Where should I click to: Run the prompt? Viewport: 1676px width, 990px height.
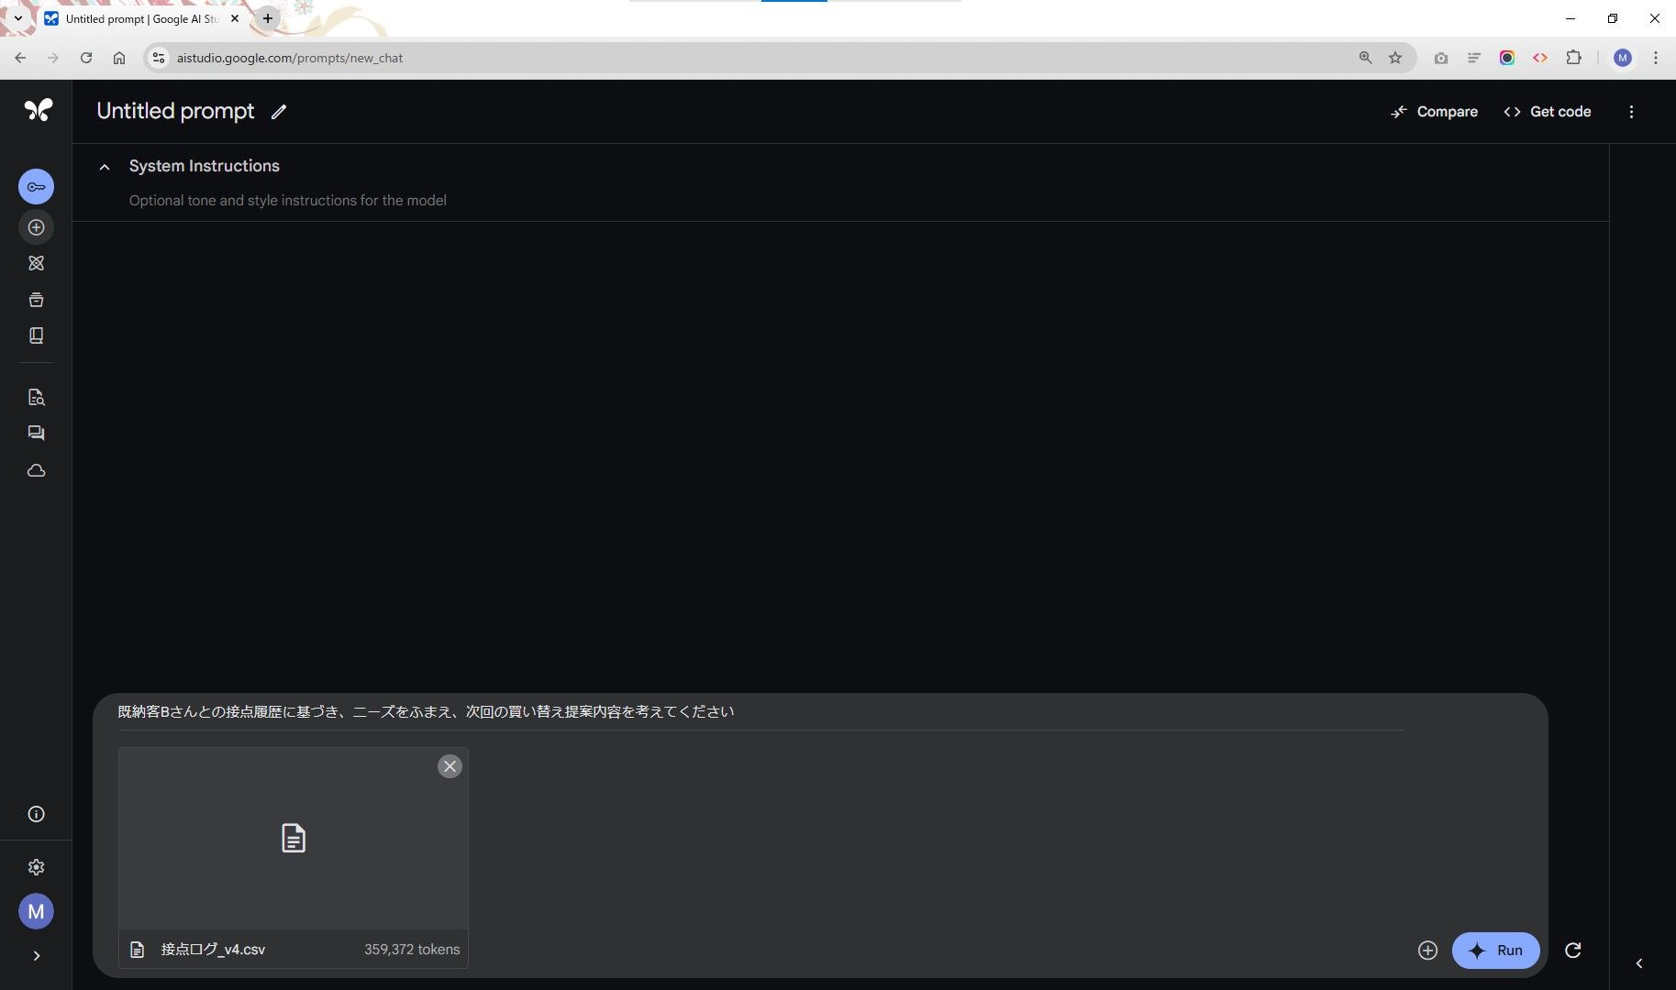1495,951
